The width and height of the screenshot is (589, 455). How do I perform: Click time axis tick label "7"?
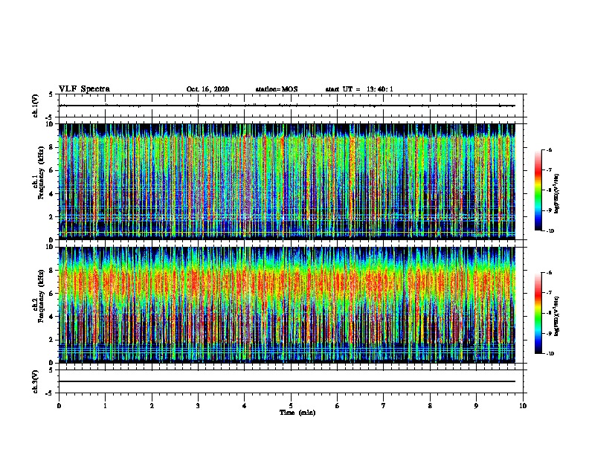pos(384,406)
